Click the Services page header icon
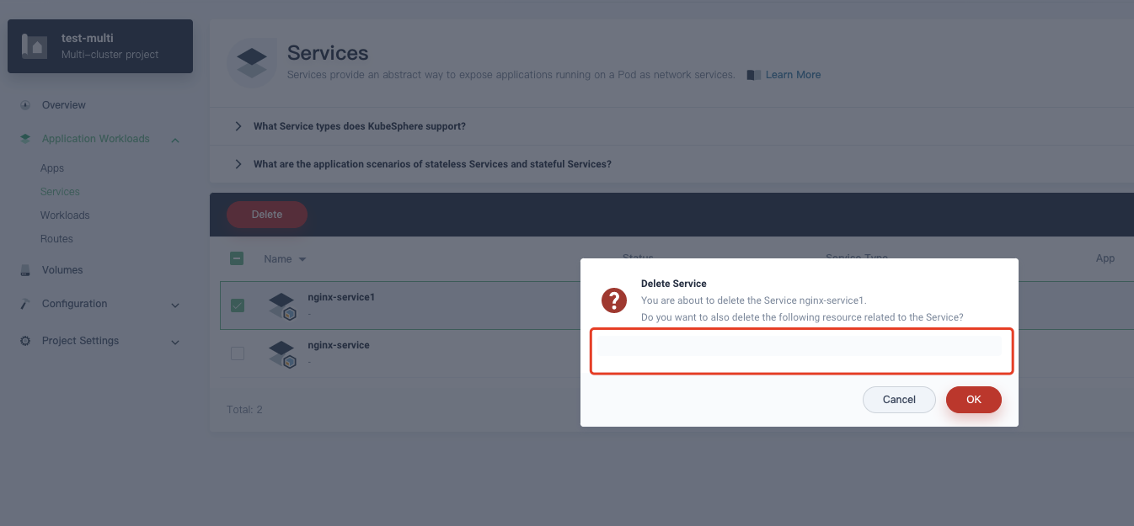This screenshot has width=1134, height=526. tap(252, 62)
